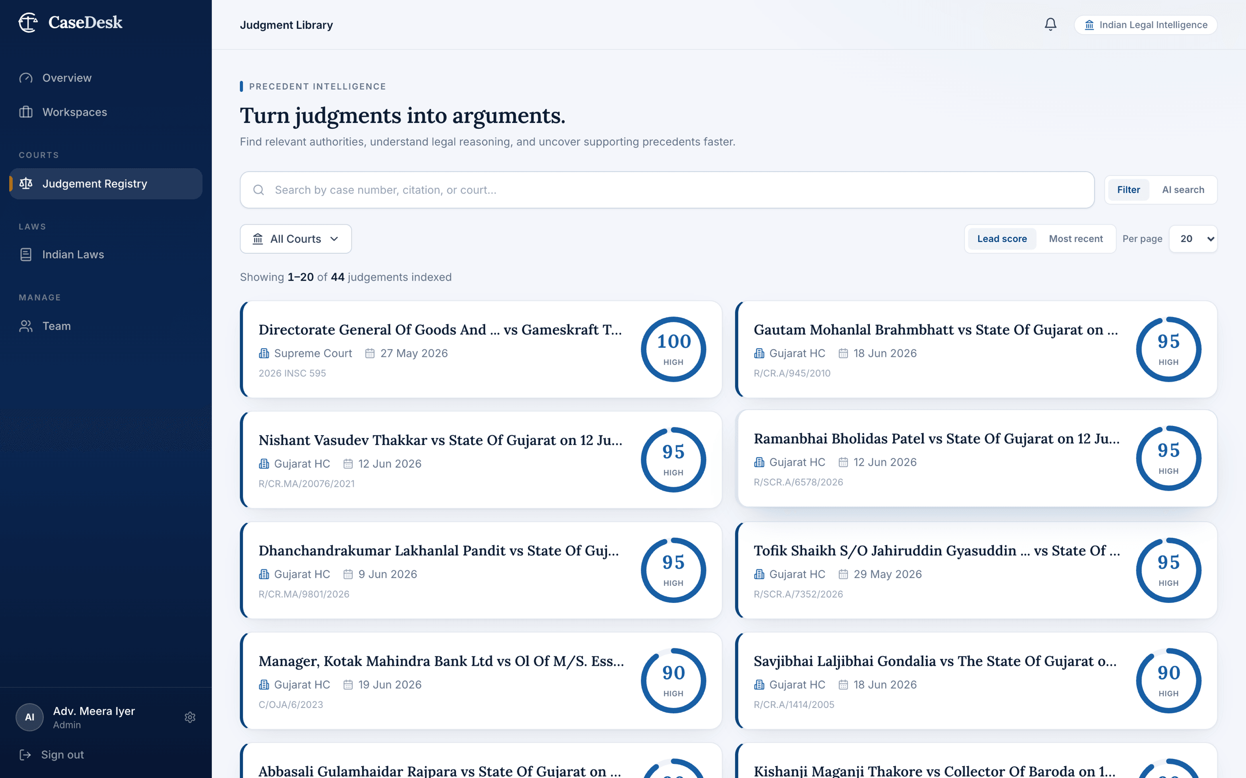This screenshot has height=778, width=1246.
Task: Click citation 2026 INSC 595
Action: [292, 373]
